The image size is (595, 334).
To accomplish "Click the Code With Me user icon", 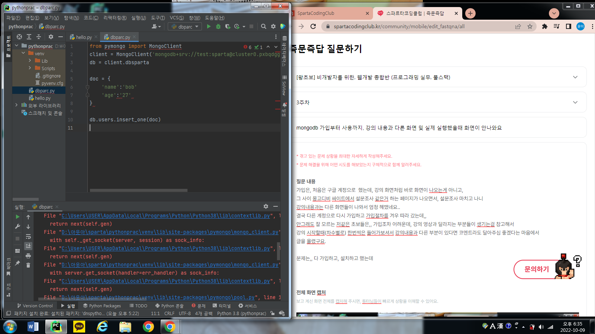I will point(156,27).
